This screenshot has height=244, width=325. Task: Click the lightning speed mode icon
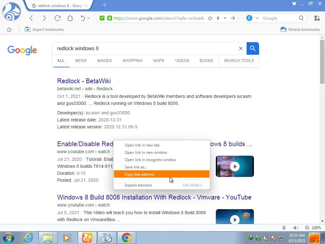coord(218,18)
